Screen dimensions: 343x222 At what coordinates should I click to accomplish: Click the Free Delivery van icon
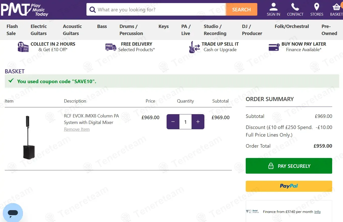coord(111,47)
